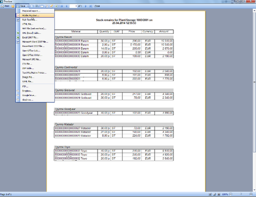The width and height of the screenshot is (256, 197).
Task: Open the Save dropdown arrow
Action: [28, 6]
